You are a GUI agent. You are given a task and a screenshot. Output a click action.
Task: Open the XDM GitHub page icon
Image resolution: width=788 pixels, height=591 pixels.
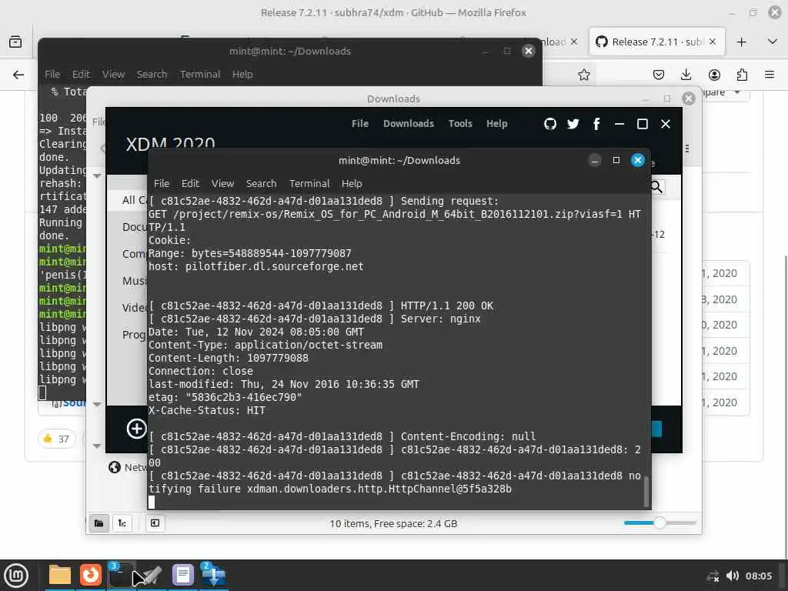[549, 124]
